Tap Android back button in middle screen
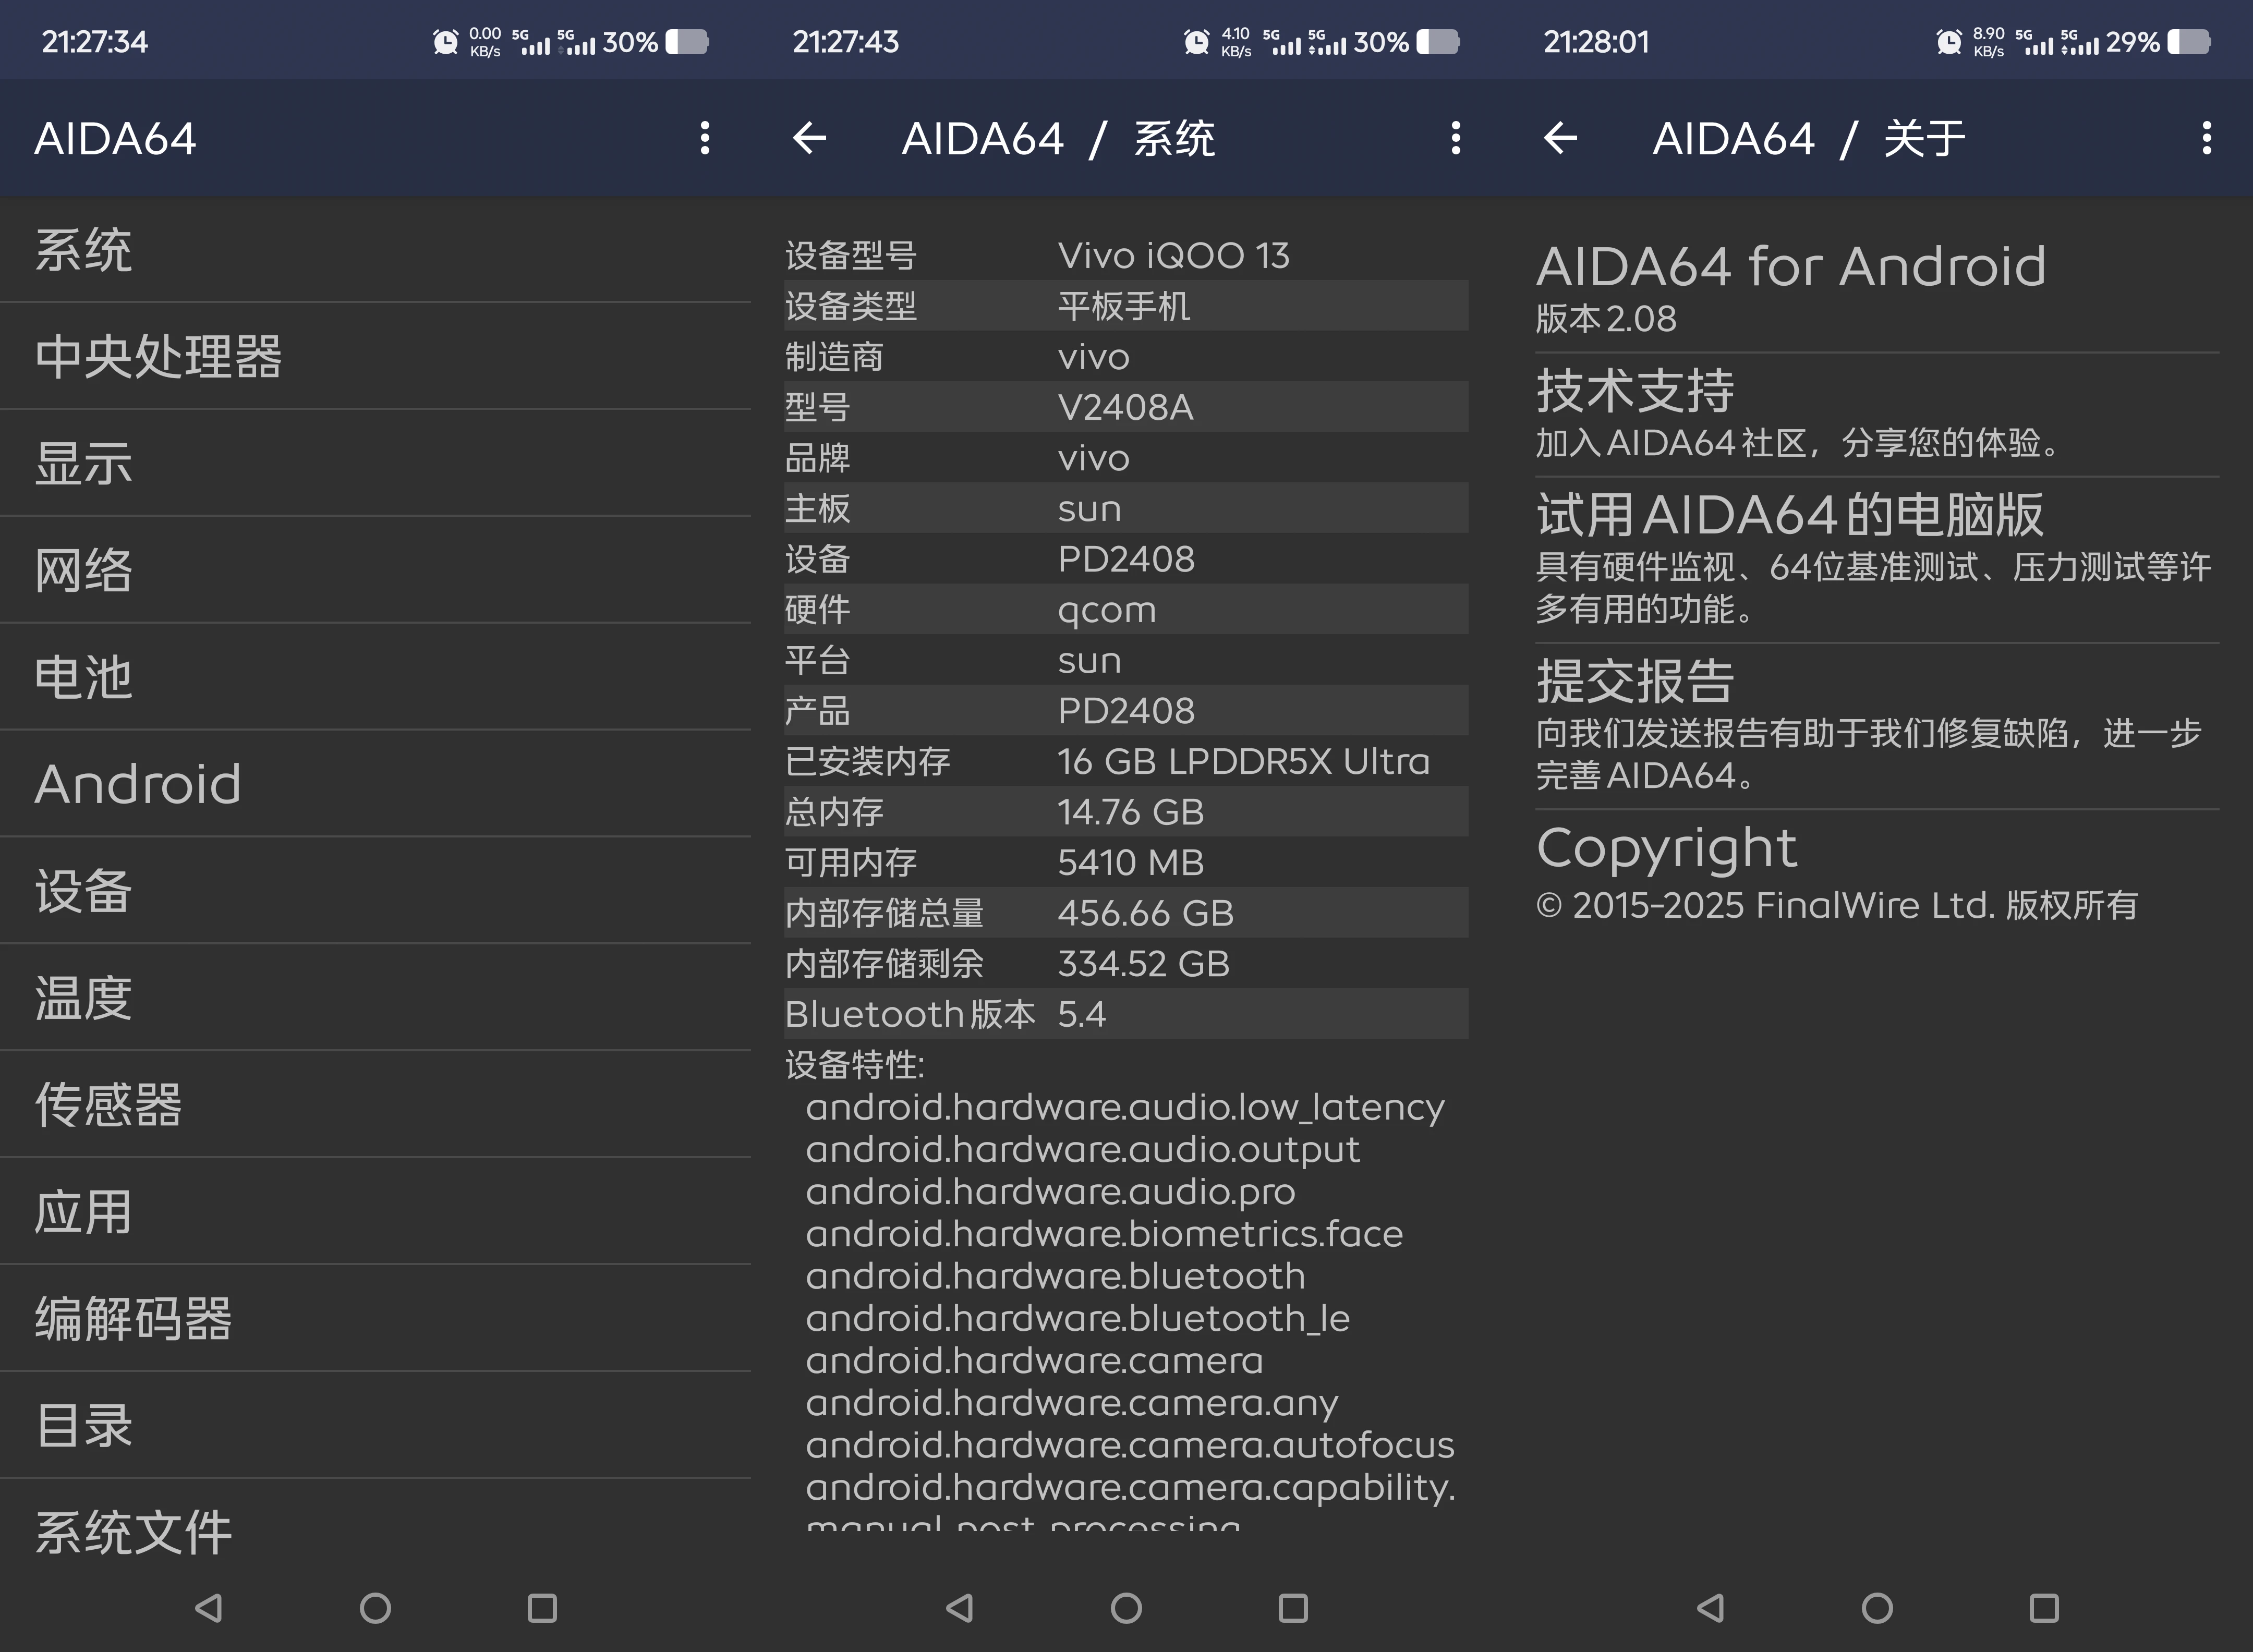The image size is (2253, 1652). 959,1608
